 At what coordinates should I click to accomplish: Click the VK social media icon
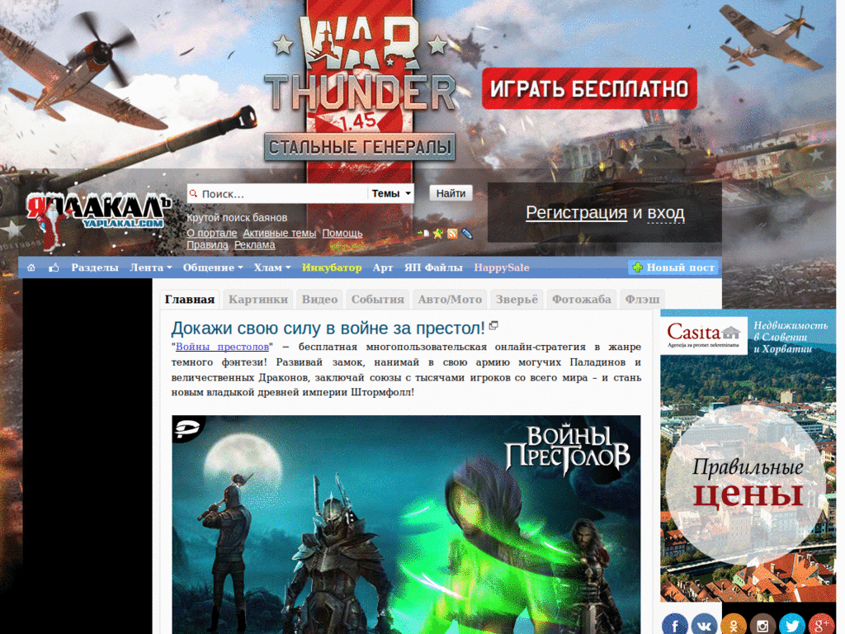coord(704,625)
